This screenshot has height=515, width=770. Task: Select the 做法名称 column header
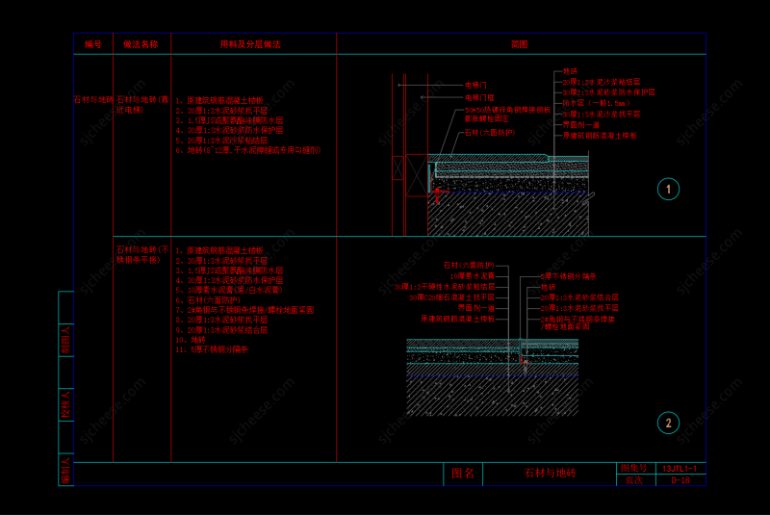(x=141, y=44)
